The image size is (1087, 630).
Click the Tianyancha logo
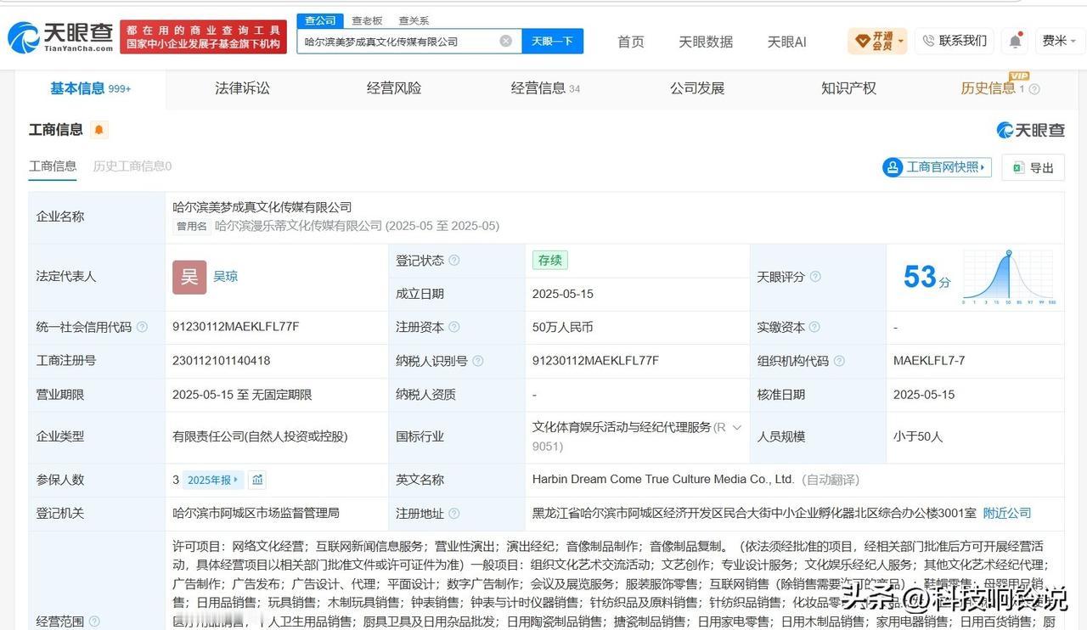[60, 37]
